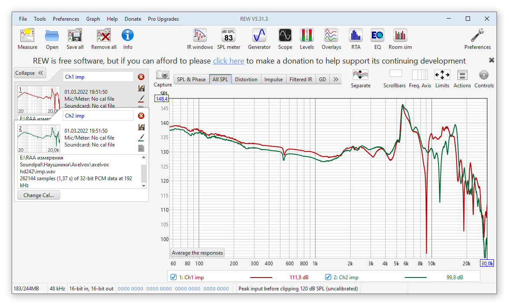The height and width of the screenshot is (306, 509).
Task: Click save icon for Ch1 imp measurement
Action: click(x=141, y=88)
